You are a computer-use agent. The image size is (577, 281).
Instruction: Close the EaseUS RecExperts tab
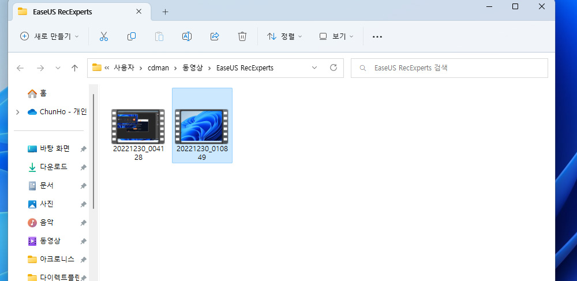pyautogui.click(x=138, y=12)
